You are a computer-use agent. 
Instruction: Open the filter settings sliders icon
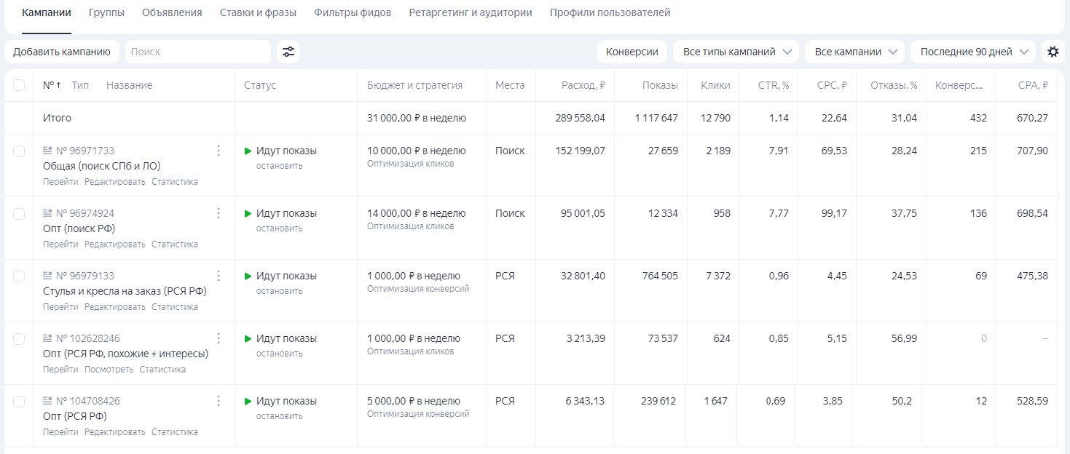(288, 52)
